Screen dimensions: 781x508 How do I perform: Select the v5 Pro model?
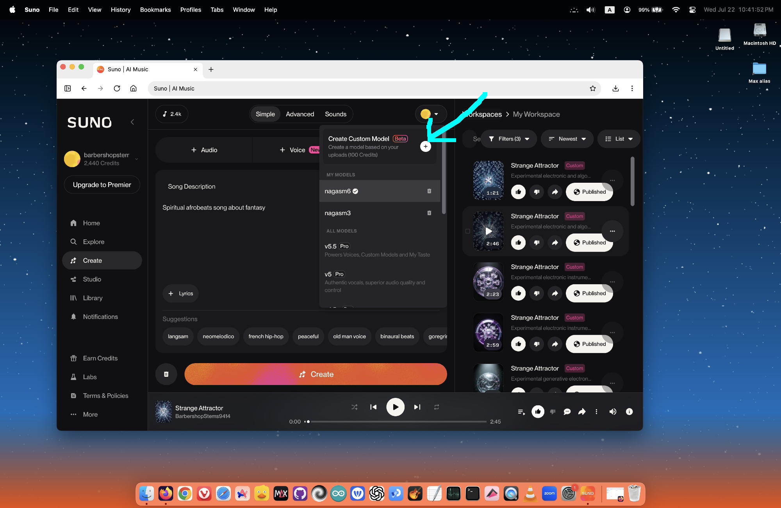tap(380, 282)
